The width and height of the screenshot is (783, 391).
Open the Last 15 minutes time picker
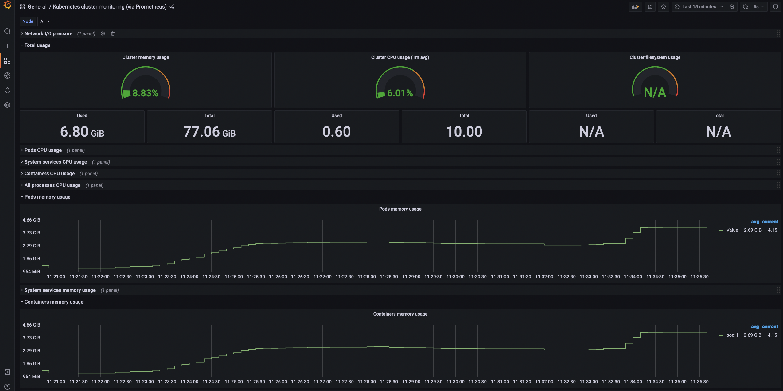click(x=699, y=7)
